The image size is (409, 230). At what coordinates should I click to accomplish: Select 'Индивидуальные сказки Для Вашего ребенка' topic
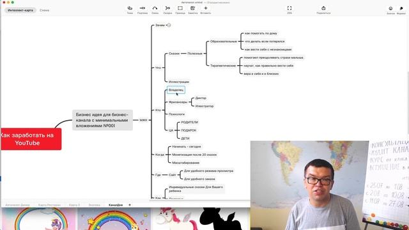196,189
